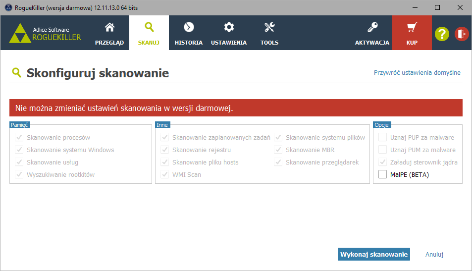Toggle Skanowanie pliku hosts checkbox

point(164,162)
